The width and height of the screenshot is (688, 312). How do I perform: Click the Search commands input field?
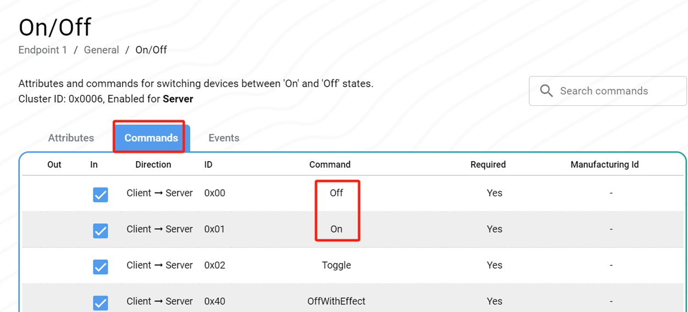click(x=615, y=91)
